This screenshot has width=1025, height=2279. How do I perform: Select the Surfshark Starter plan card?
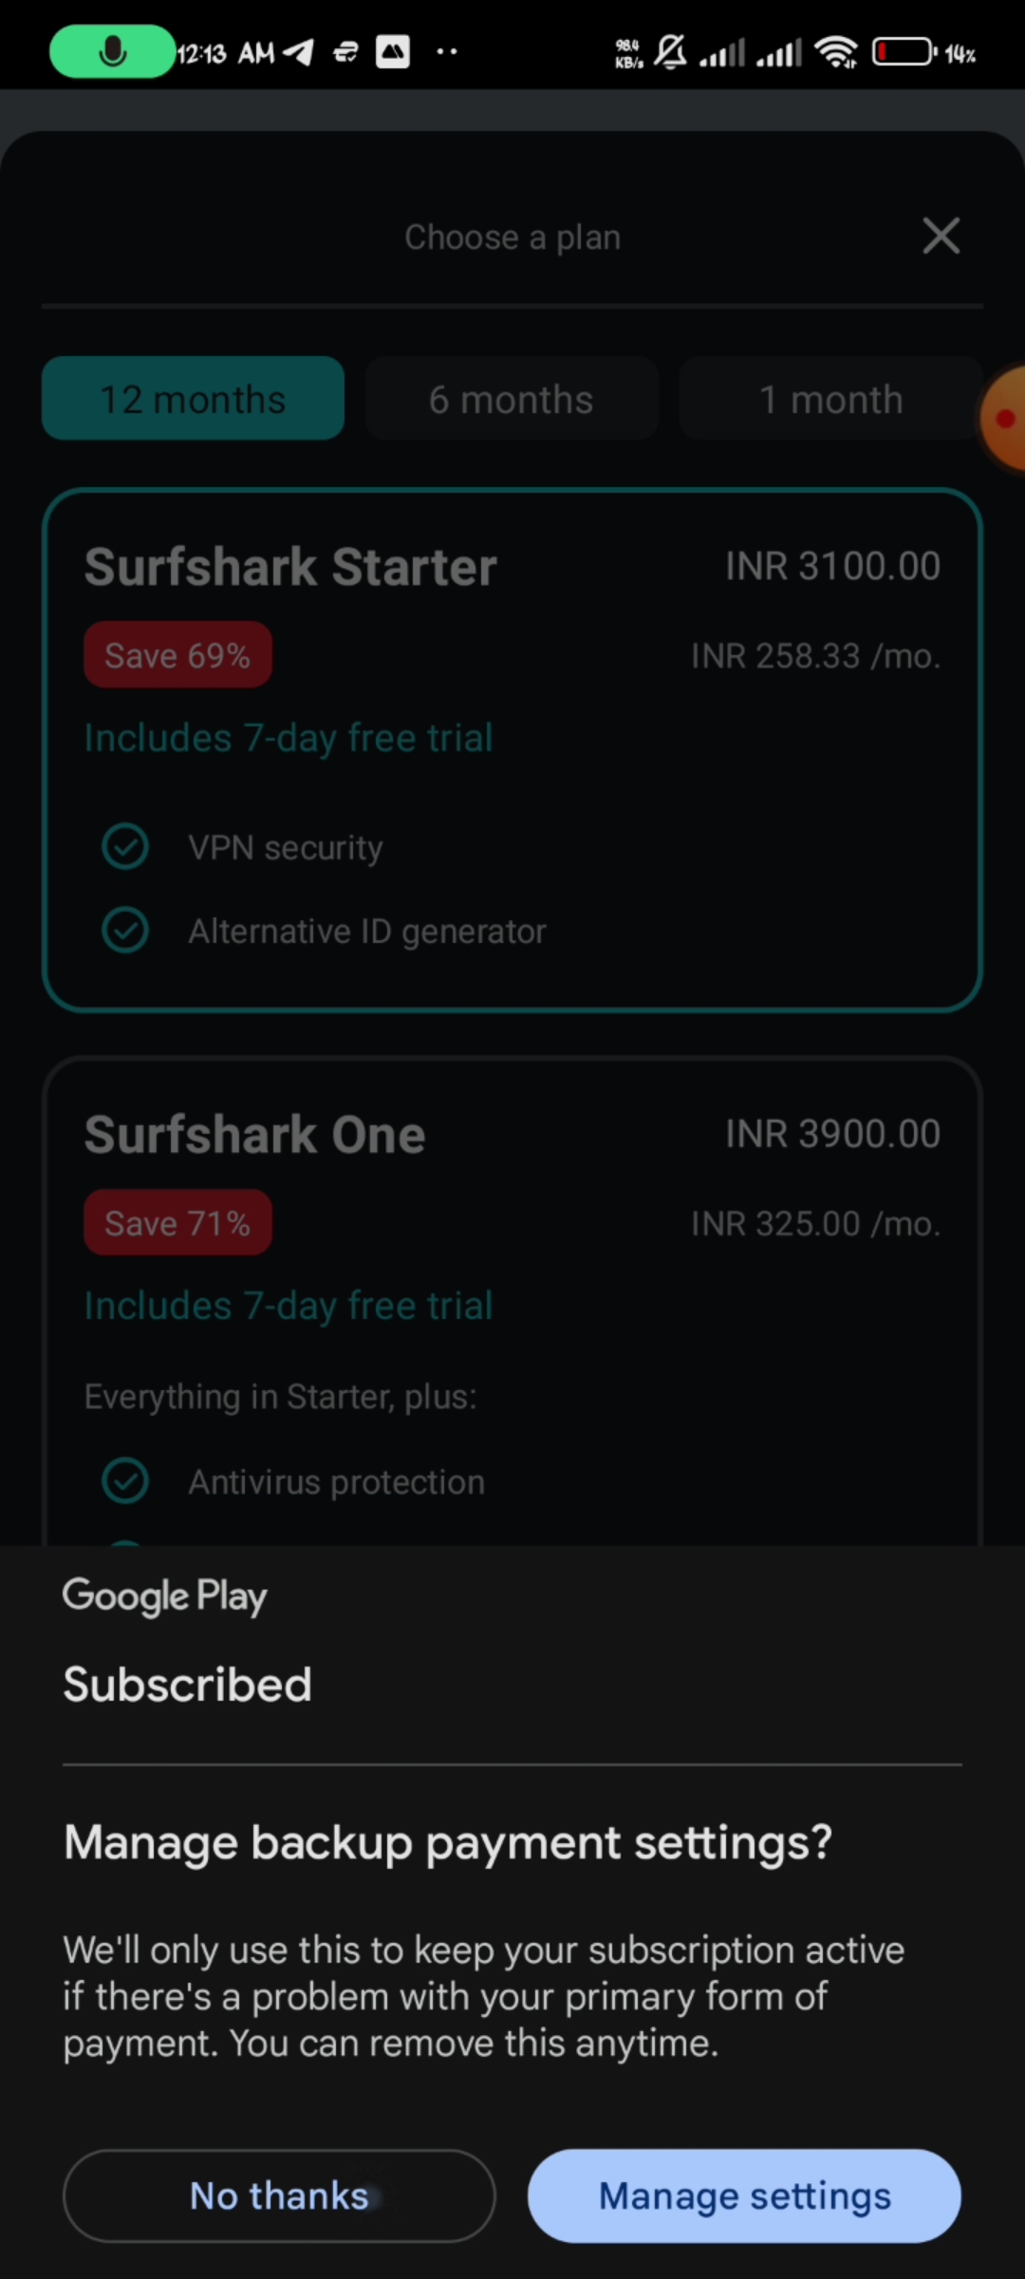tap(512, 750)
